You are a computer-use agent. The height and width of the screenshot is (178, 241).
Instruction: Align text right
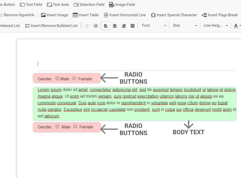point(124,26)
